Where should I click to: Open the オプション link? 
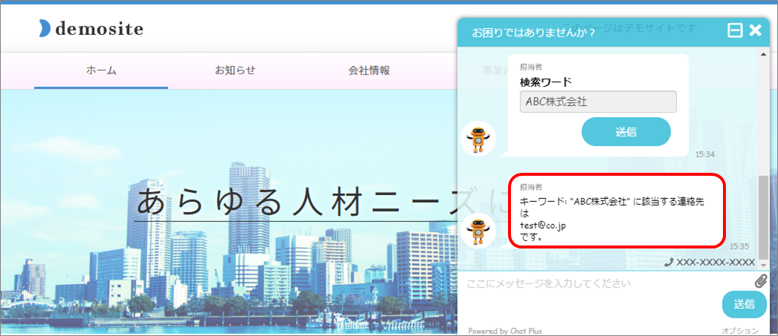(x=740, y=331)
